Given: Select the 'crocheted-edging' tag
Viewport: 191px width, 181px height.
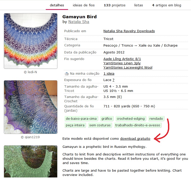Looking at the screenshot, I should pyautogui.click(x=131, y=118).
